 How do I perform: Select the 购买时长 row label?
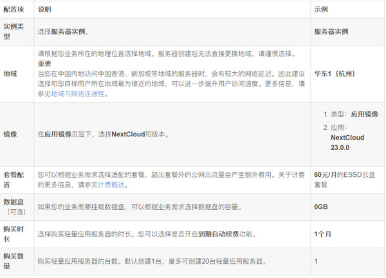pos(14,234)
